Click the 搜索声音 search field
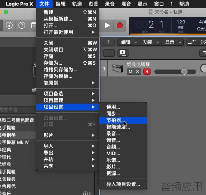This screenshot has width=206, height=195. click(18, 109)
